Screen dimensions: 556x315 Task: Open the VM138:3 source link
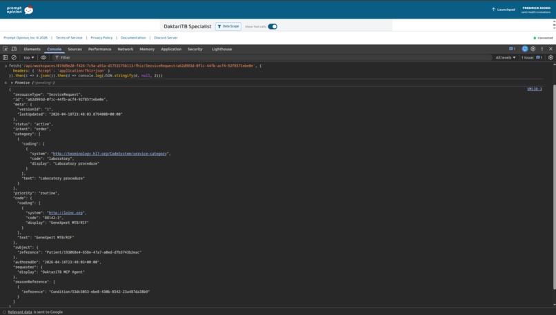click(535, 89)
